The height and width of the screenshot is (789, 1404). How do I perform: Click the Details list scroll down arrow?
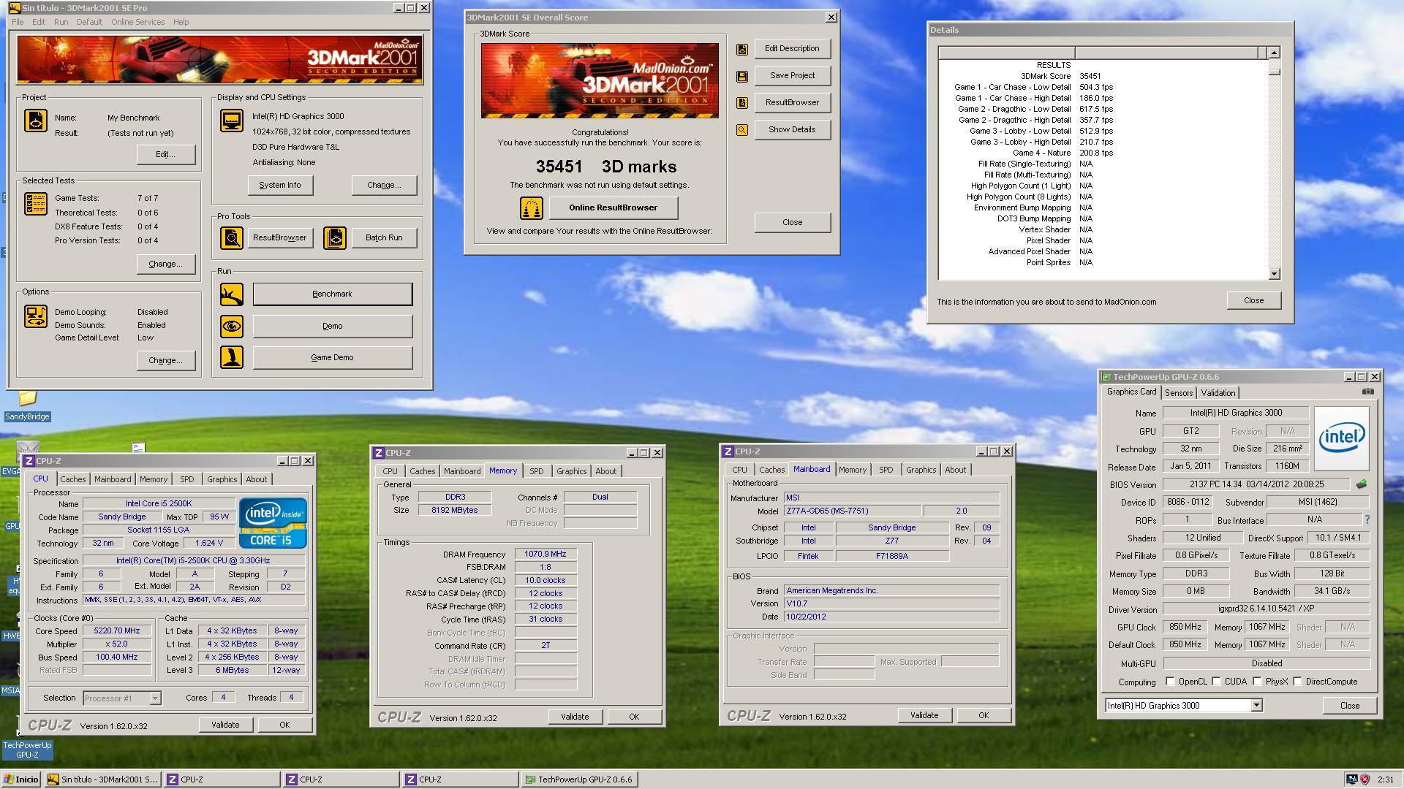click(1274, 274)
